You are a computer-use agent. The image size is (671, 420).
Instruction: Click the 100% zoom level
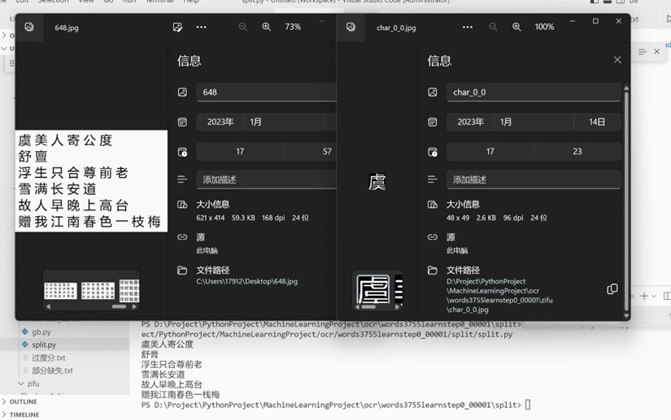(544, 27)
